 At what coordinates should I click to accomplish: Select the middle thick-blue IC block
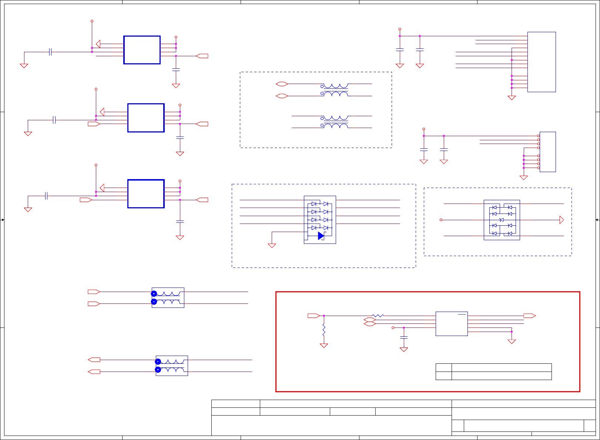point(146,118)
